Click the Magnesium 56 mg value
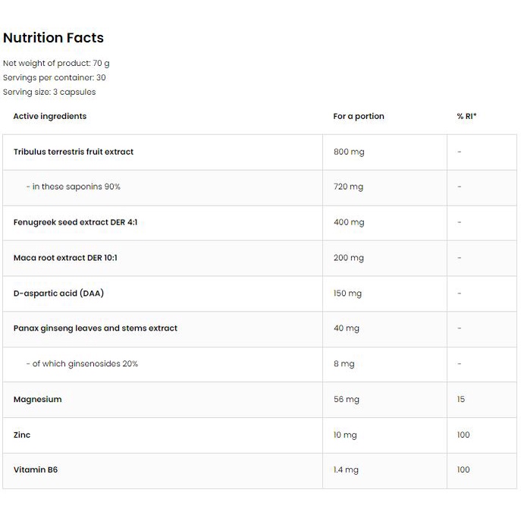Viewport: 521px width, 521px height. pyautogui.click(x=347, y=399)
